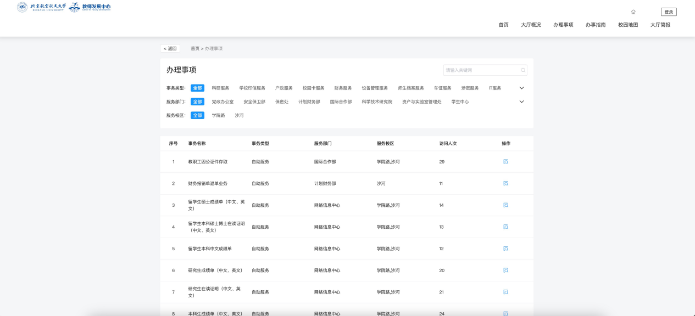Select 沙河 in the 服务校区 filter
695x316 pixels.
tap(239, 116)
